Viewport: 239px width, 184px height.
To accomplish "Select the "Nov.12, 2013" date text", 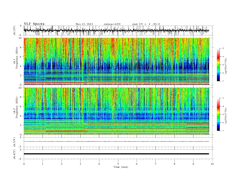I will pos(84,24).
